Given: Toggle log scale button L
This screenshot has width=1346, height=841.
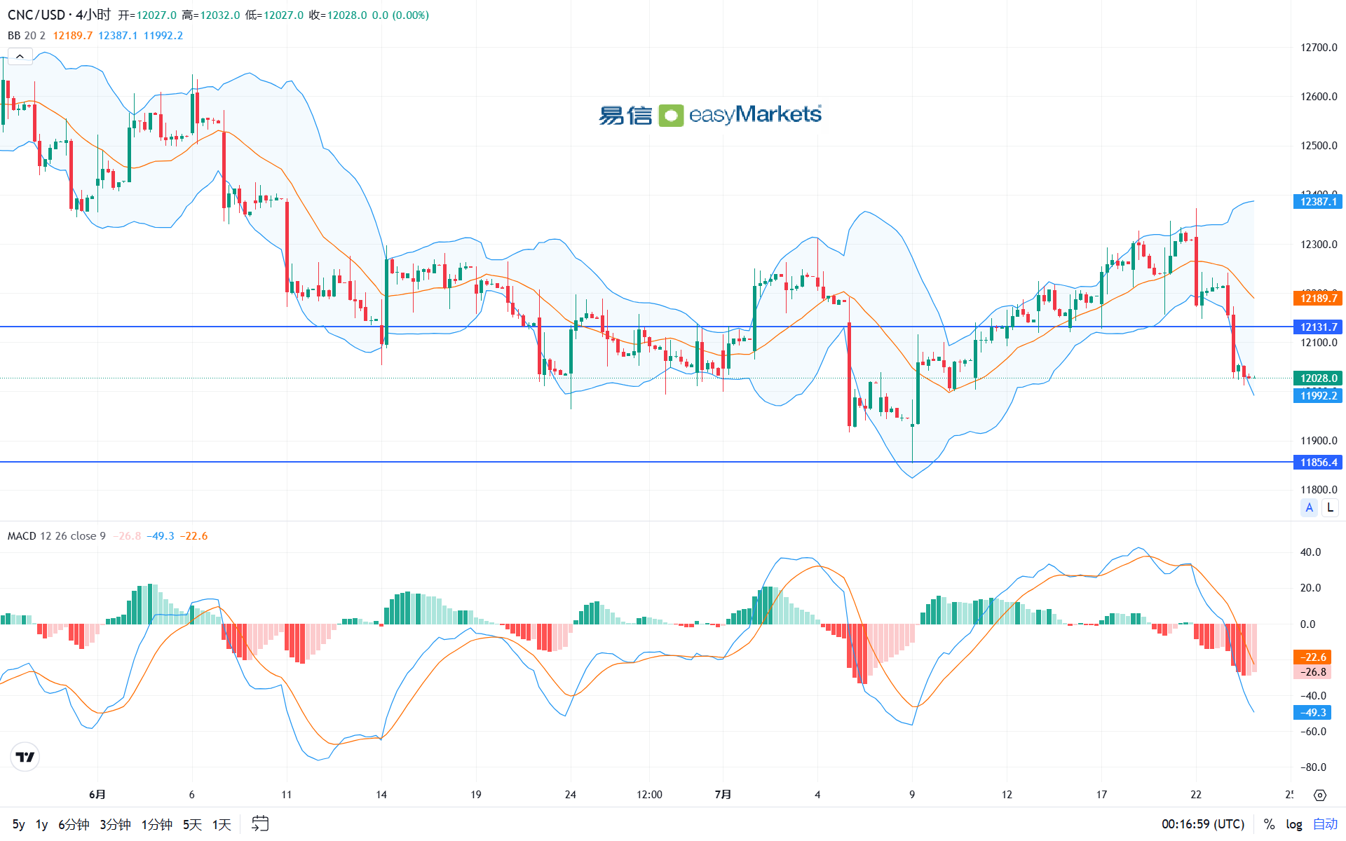Looking at the screenshot, I should (x=1330, y=508).
